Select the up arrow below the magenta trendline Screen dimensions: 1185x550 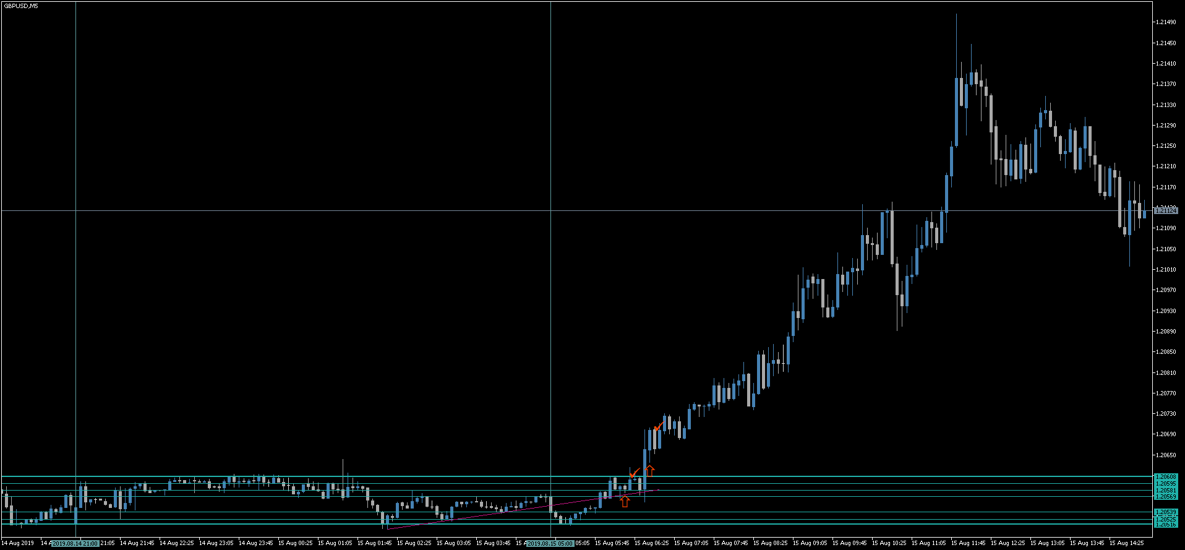[x=625, y=502]
